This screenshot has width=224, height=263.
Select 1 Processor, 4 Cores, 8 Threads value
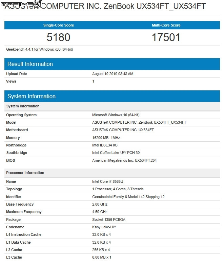(118, 189)
